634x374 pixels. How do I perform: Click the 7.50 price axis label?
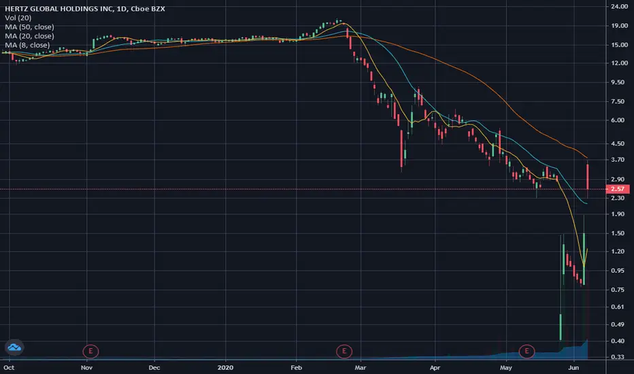[x=618, y=101]
